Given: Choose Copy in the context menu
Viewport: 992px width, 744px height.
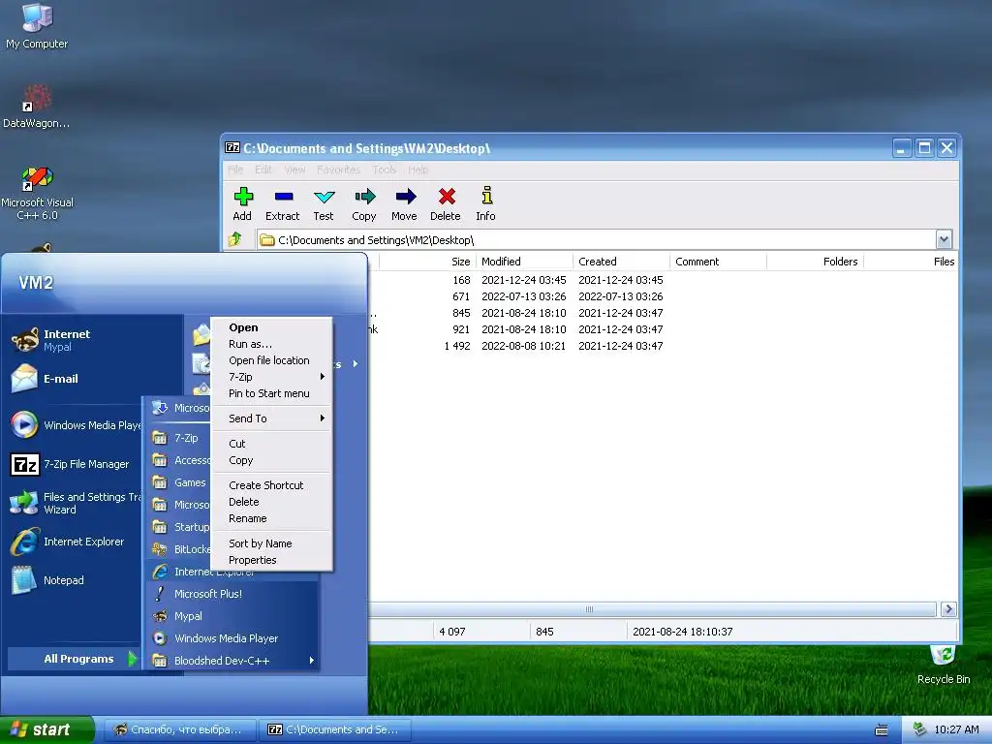Looking at the screenshot, I should [x=271, y=460].
